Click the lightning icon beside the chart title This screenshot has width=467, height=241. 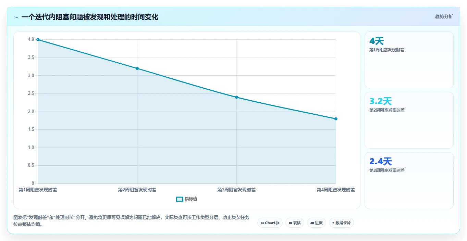coord(16,17)
